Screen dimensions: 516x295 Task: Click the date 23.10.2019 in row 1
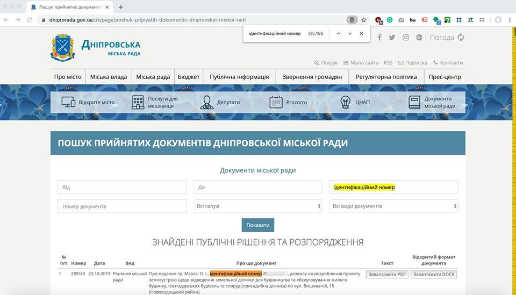(99, 274)
